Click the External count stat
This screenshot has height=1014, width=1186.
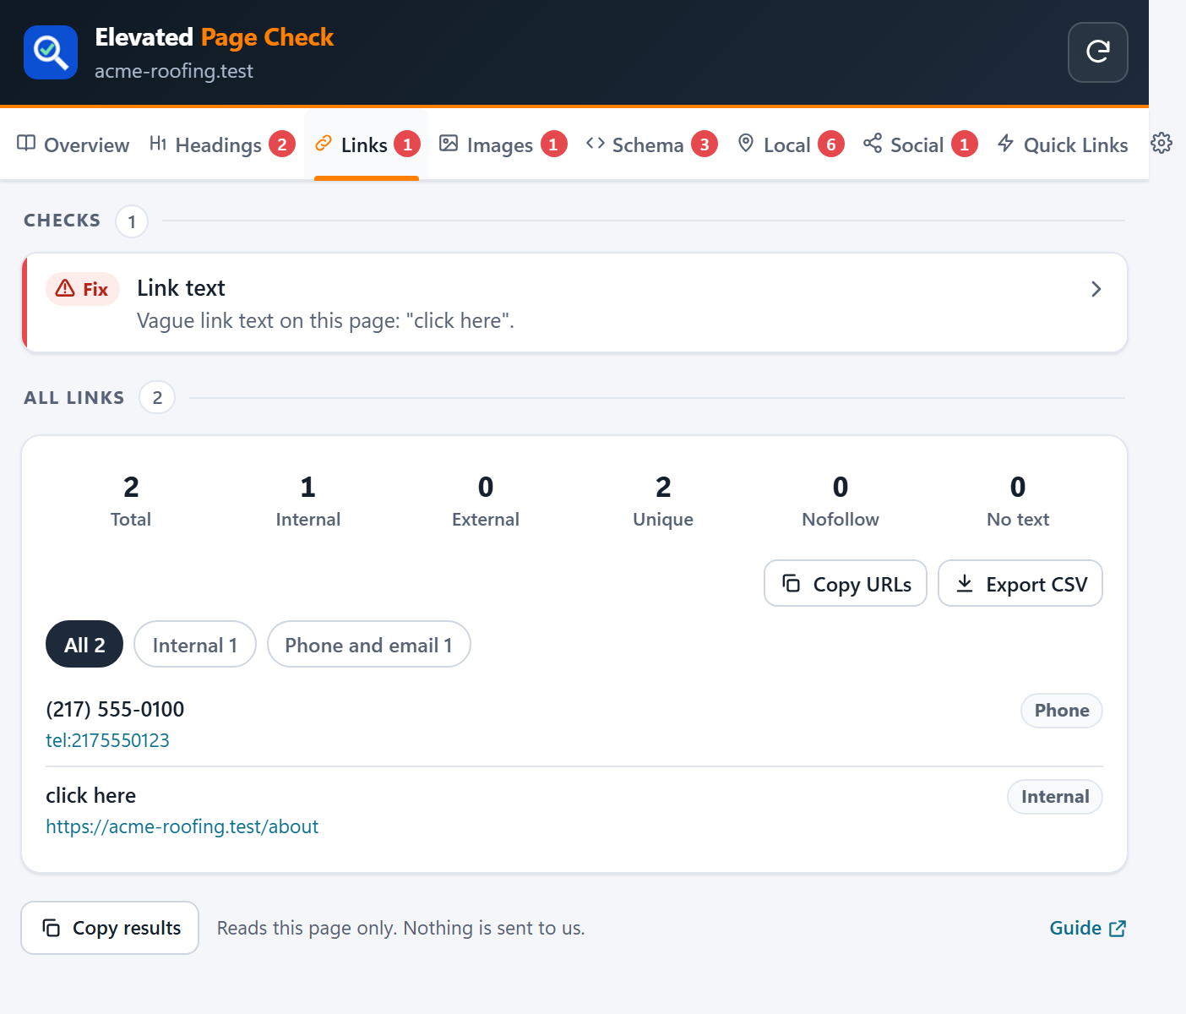click(x=486, y=501)
